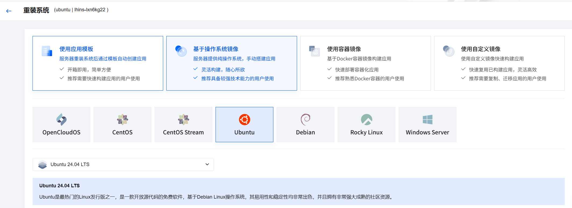
Task: Click the 重装系统 page title
Action: click(x=36, y=10)
